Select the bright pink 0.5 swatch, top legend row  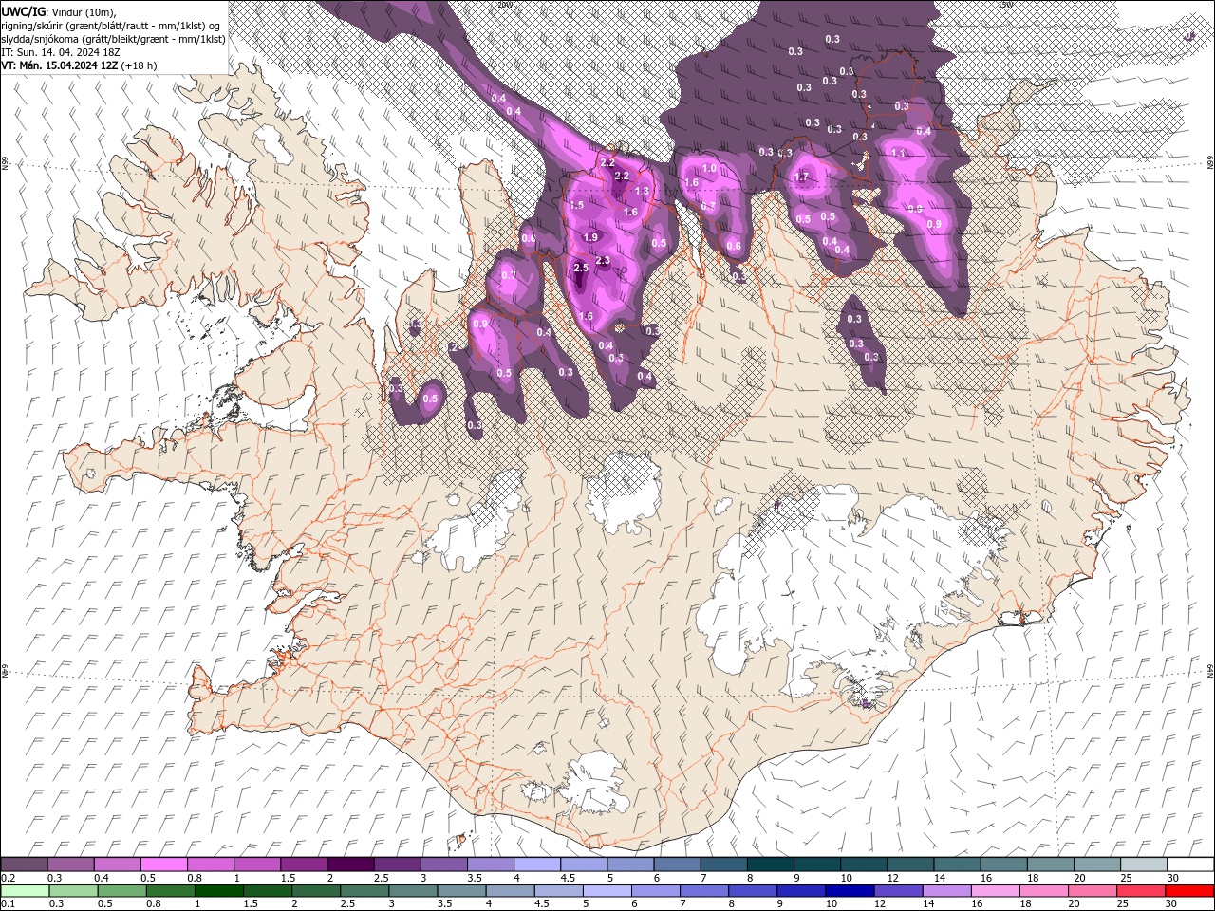163,864
